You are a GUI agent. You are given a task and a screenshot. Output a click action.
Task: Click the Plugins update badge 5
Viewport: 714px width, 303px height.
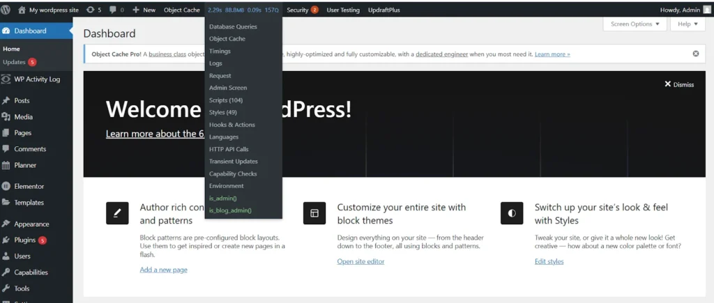coord(43,240)
